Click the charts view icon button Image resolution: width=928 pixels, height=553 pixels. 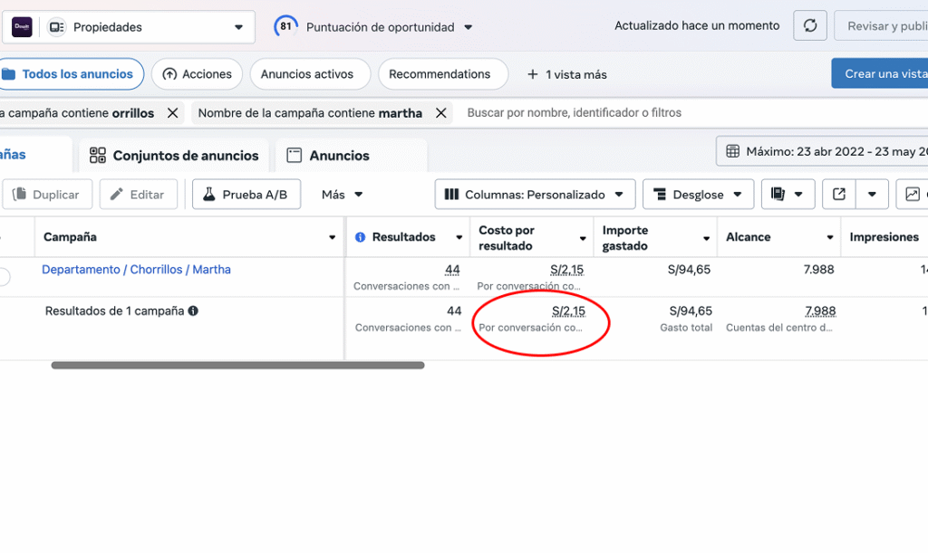(912, 195)
